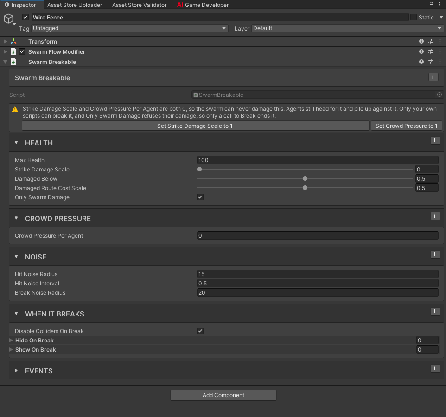
Task: Click the HEALTH section info button
Action: (435, 140)
